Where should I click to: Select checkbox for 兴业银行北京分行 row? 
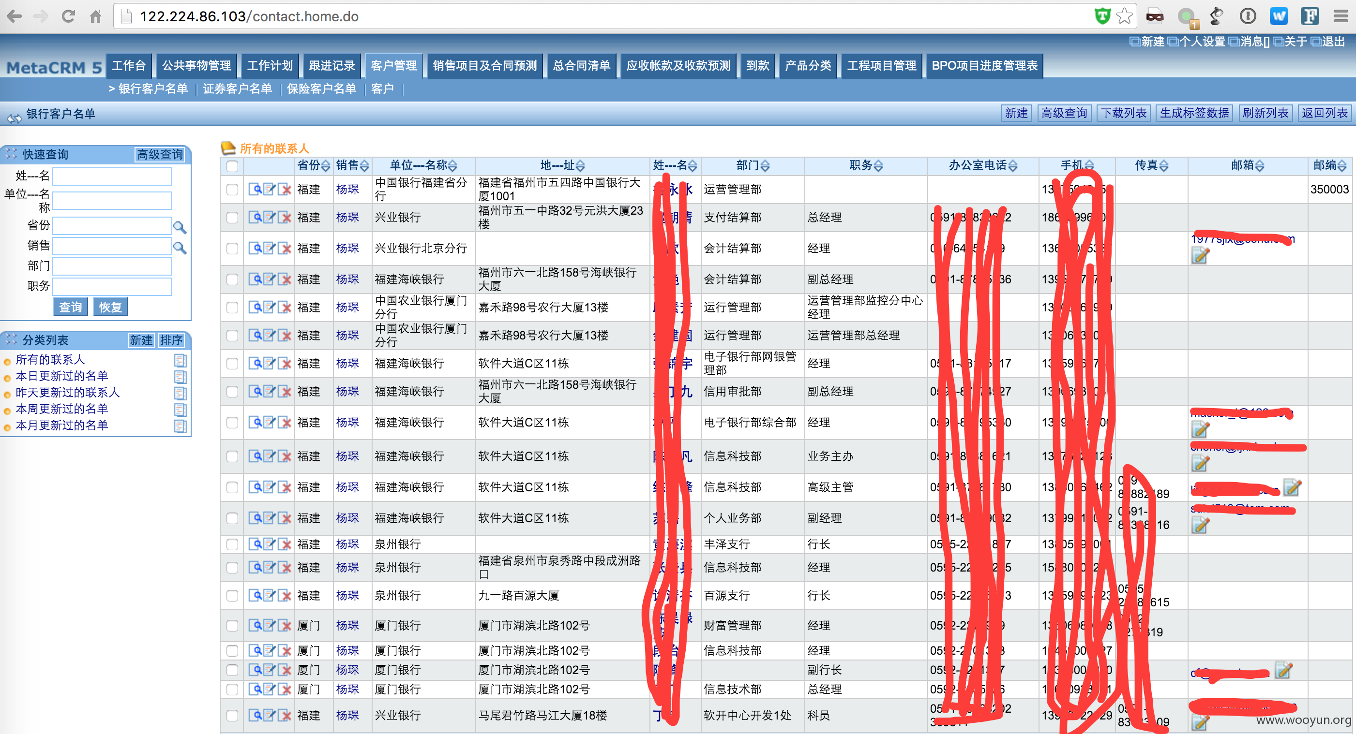coord(232,248)
